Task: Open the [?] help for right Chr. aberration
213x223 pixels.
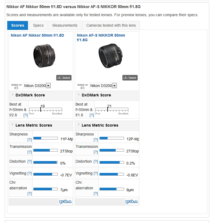Action: (x=96, y=193)
